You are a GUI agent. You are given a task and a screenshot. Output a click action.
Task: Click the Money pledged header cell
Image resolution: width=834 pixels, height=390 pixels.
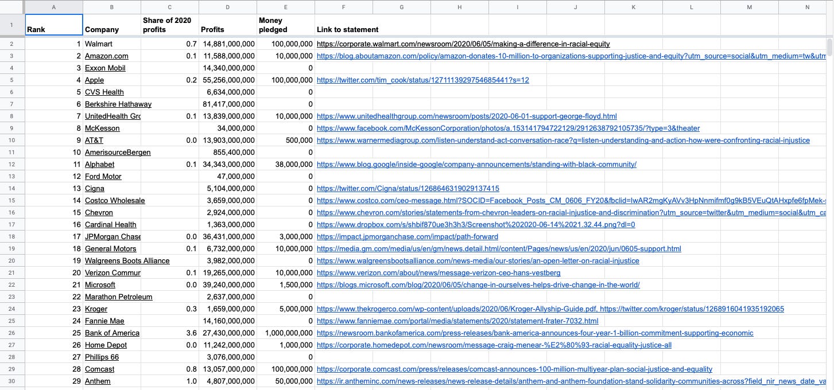click(x=286, y=25)
